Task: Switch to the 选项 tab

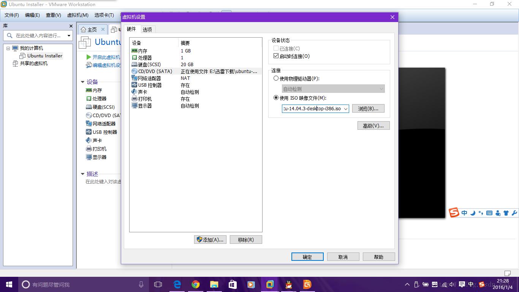Action: pyautogui.click(x=147, y=29)
